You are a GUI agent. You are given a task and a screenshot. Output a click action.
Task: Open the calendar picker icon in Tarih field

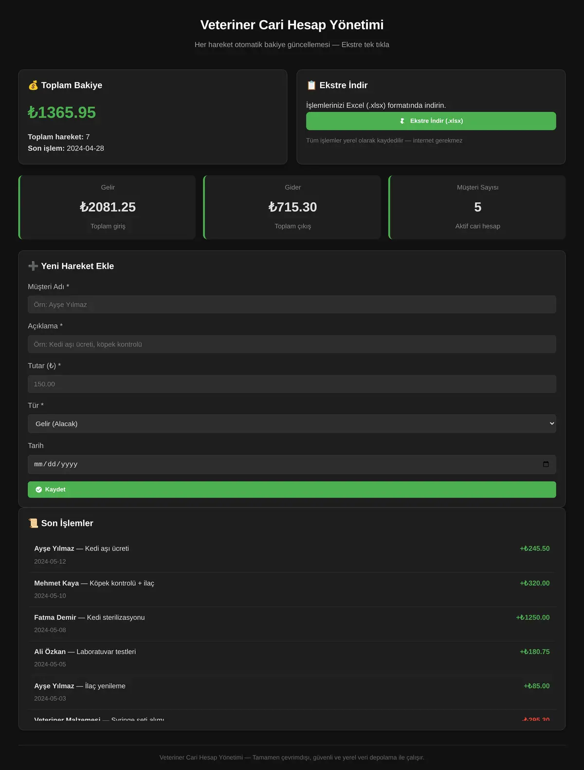click(x=546, y=464)
